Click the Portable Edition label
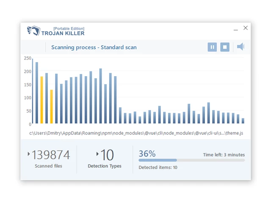 point(69,28)
